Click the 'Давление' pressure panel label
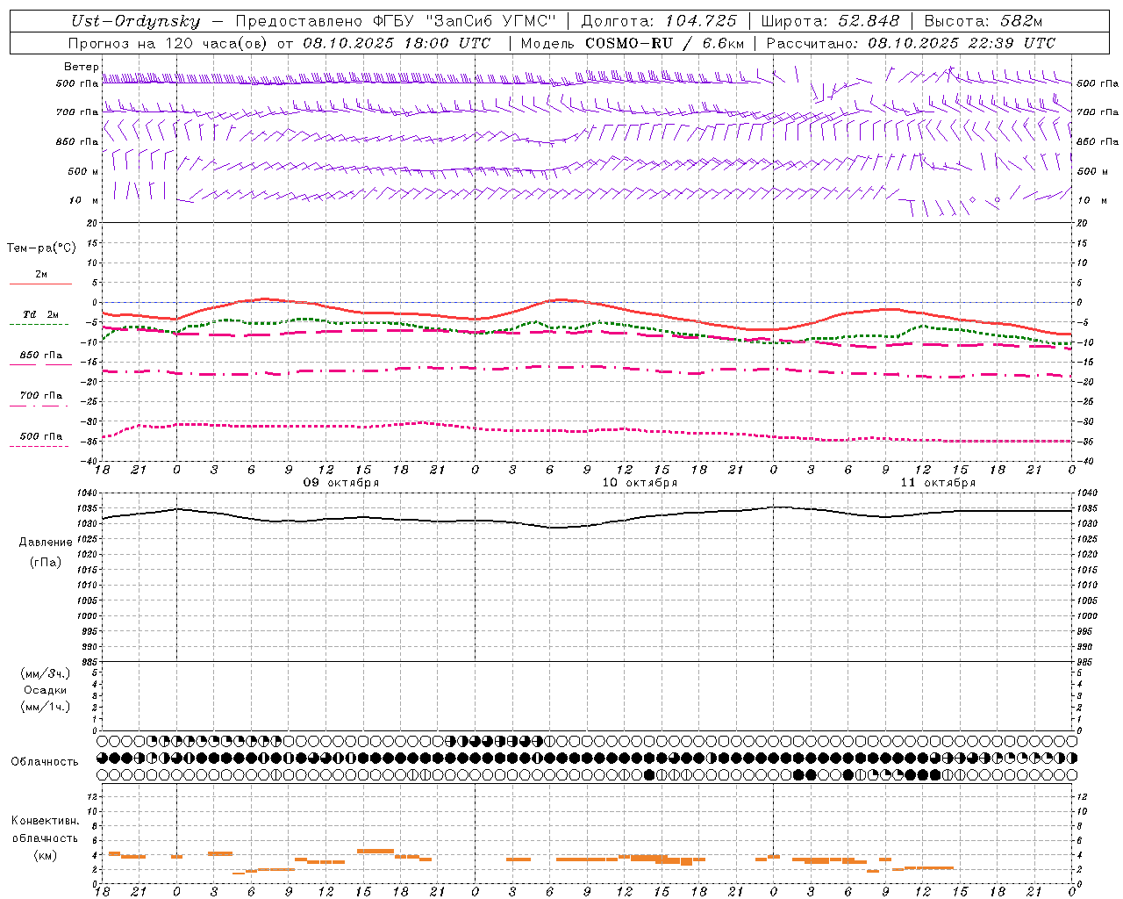1123x899 pixels. (x=46, y=542)
